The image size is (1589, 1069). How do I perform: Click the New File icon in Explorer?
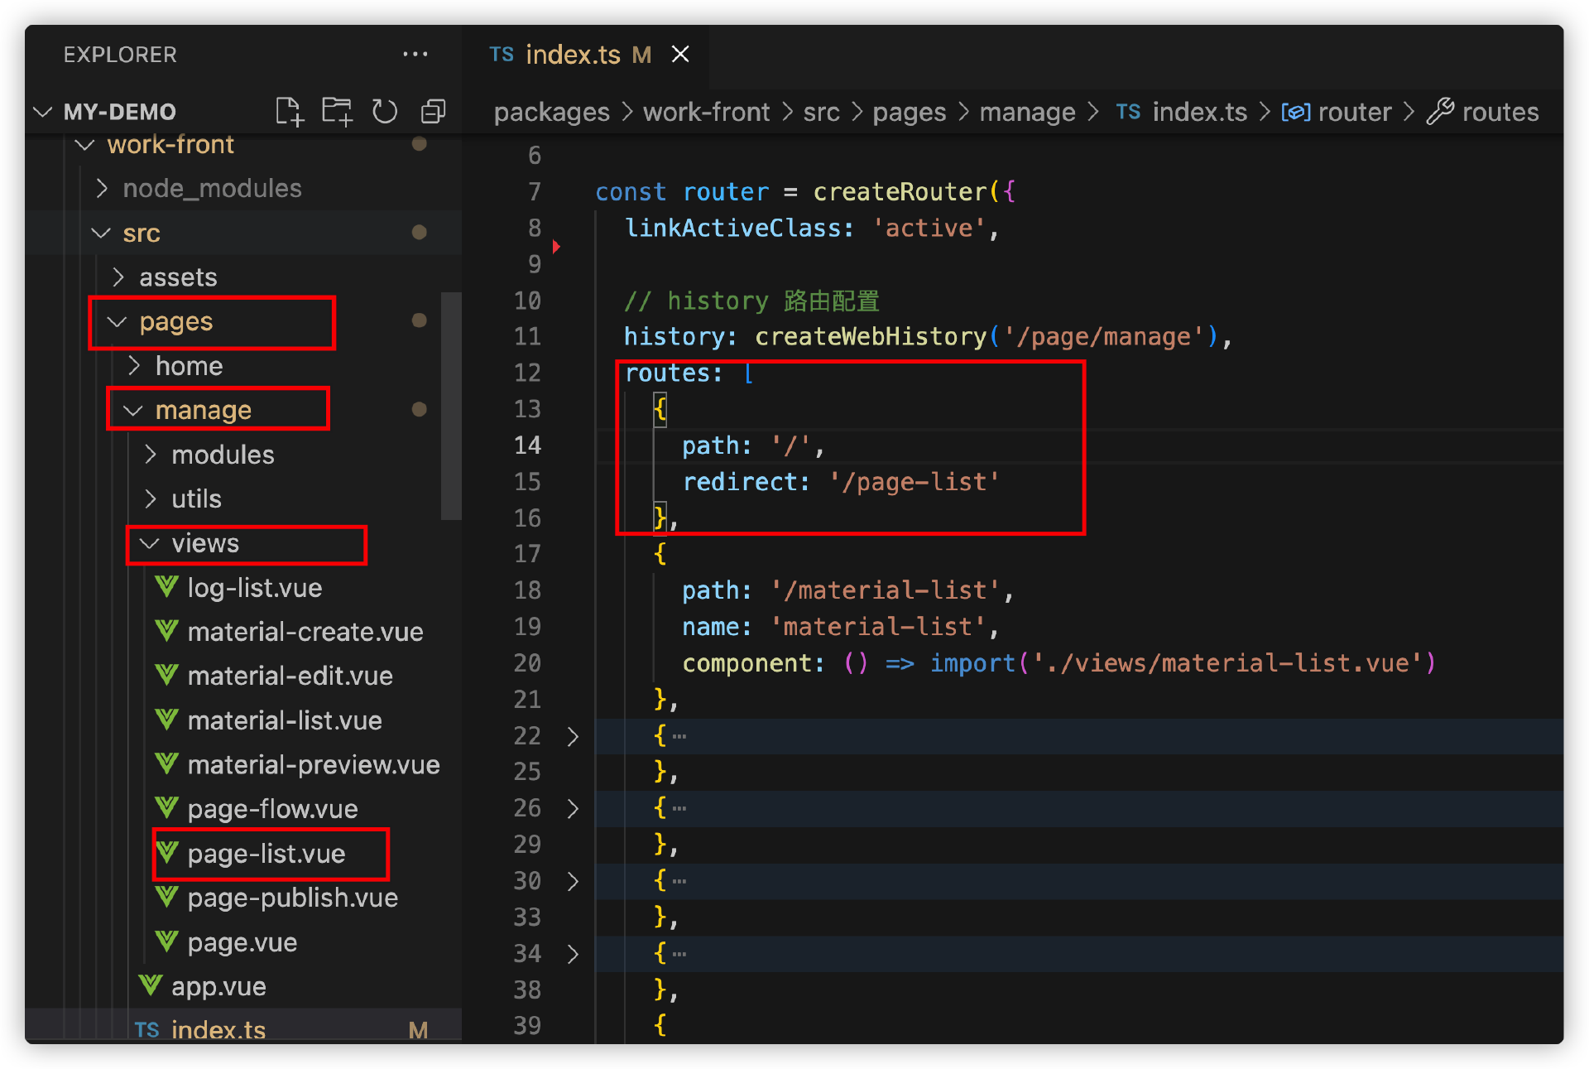point(289,111)
